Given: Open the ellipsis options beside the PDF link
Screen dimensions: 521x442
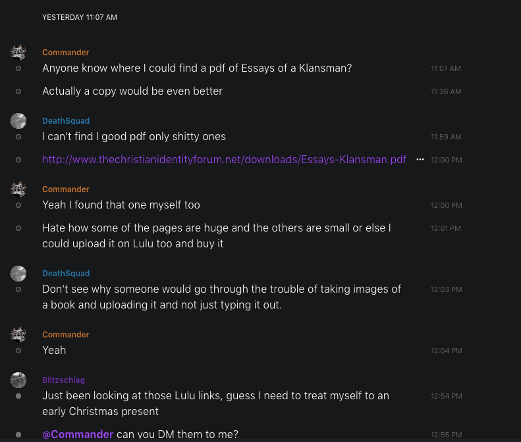Looking at the screenshot, I should click(x=420, y=160).
